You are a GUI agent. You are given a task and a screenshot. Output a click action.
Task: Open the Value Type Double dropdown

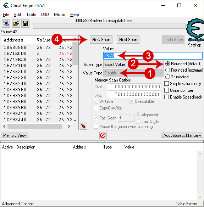(x=133, y=73)
